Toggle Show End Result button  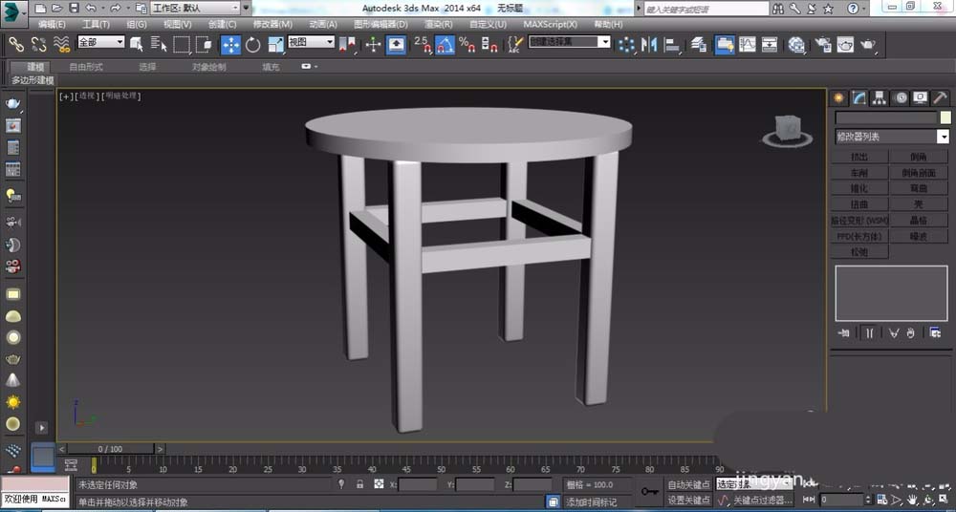pos(870,332)
